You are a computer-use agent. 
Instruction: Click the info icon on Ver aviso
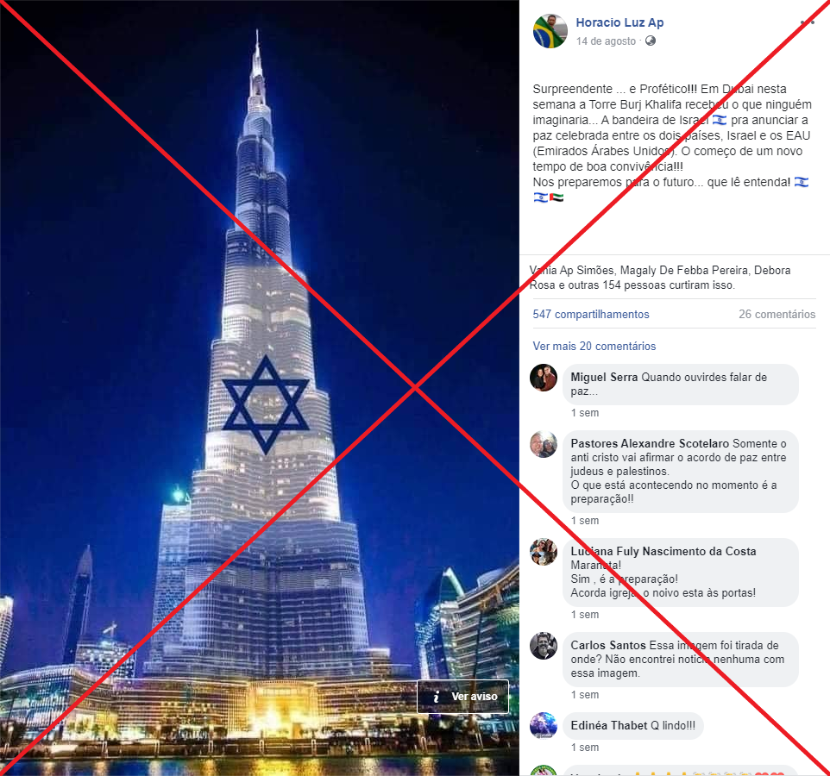437,697
